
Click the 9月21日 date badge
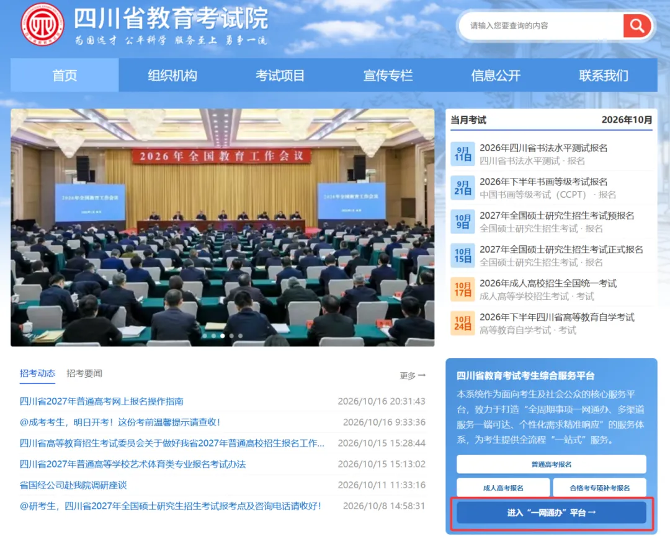(463, 187)
